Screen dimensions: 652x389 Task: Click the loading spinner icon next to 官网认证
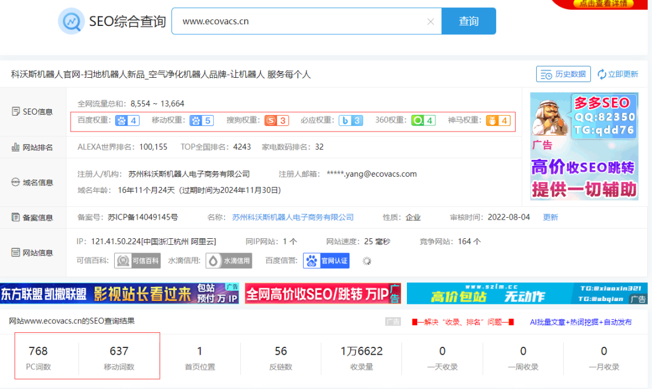coord(367,261)
